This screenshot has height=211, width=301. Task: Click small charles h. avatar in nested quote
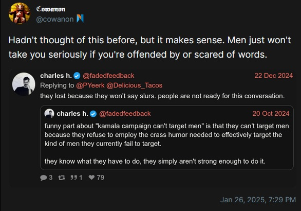pos(49,114)
